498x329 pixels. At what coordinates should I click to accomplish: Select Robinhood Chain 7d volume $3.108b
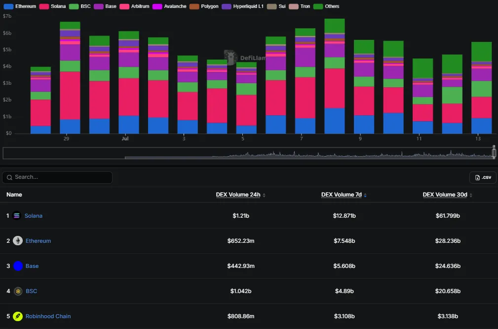[x=345, y=316]
